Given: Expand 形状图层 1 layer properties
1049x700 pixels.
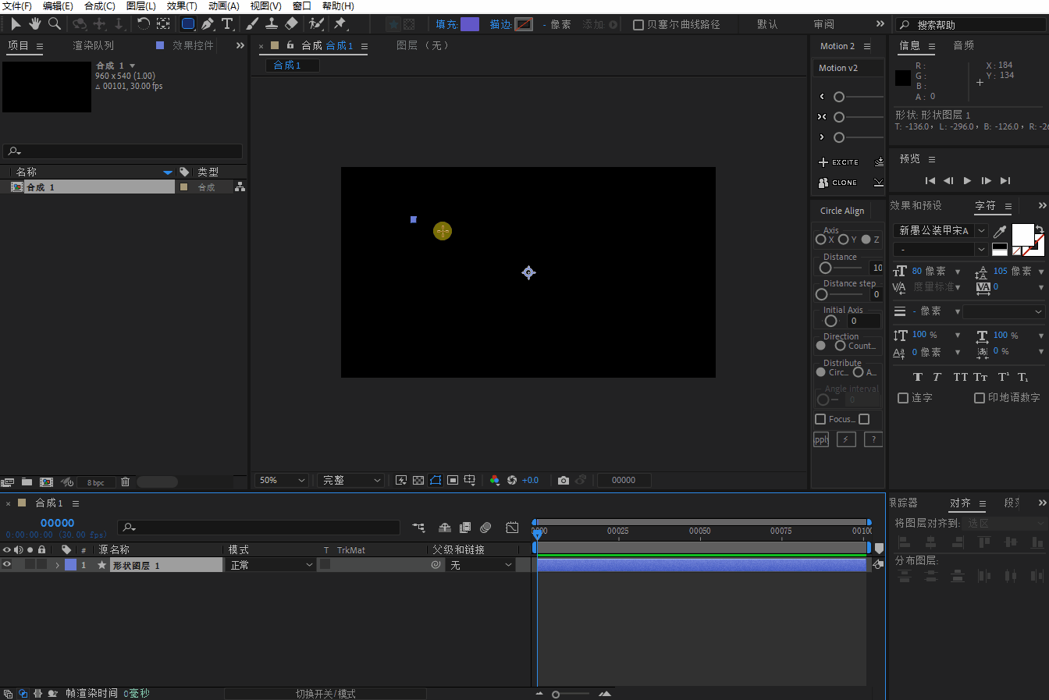Looking at the screenshot, I should [x=57, y=565].
